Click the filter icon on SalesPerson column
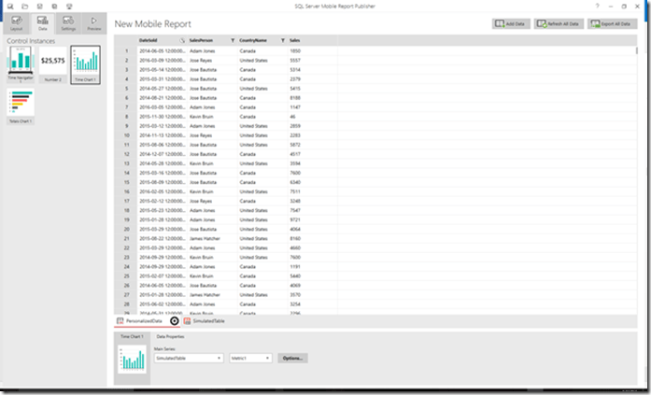The height and width of the screenshot is (395, 651). coord(232,40)
